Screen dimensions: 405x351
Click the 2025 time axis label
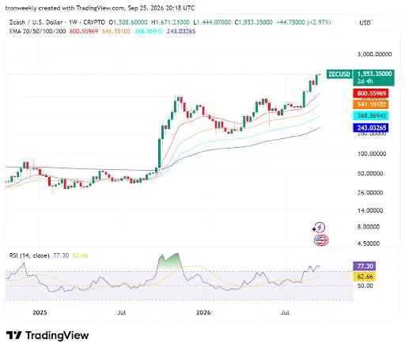click(x=40, y=312)
